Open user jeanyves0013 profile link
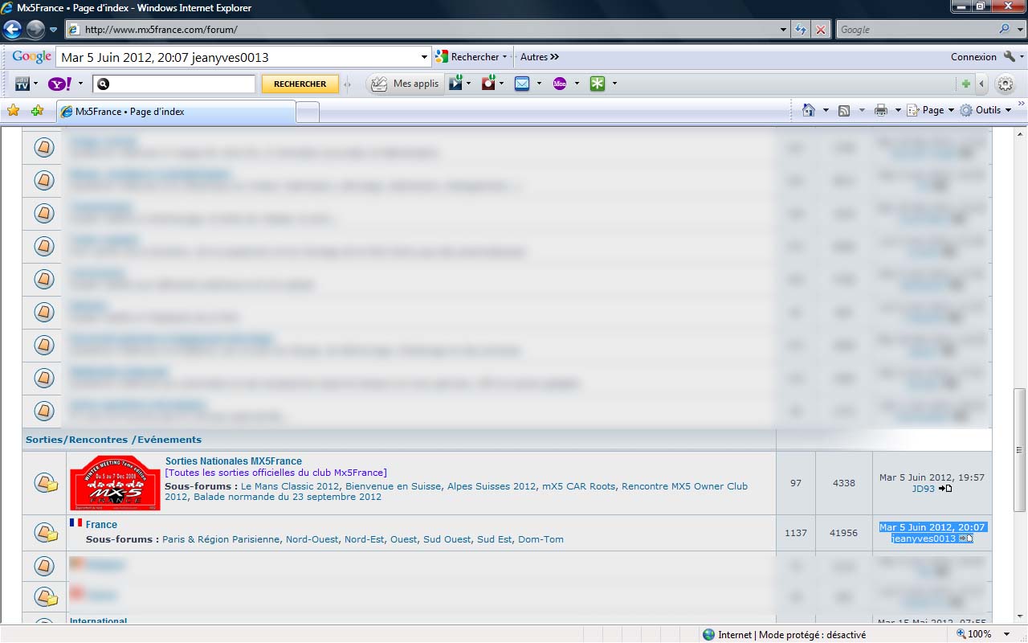Screen dimensions: 1028x643 point(924,539)
